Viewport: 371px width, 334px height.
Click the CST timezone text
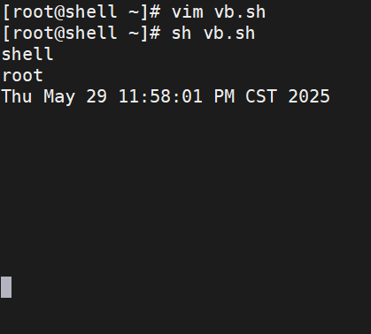coord(261,96)
